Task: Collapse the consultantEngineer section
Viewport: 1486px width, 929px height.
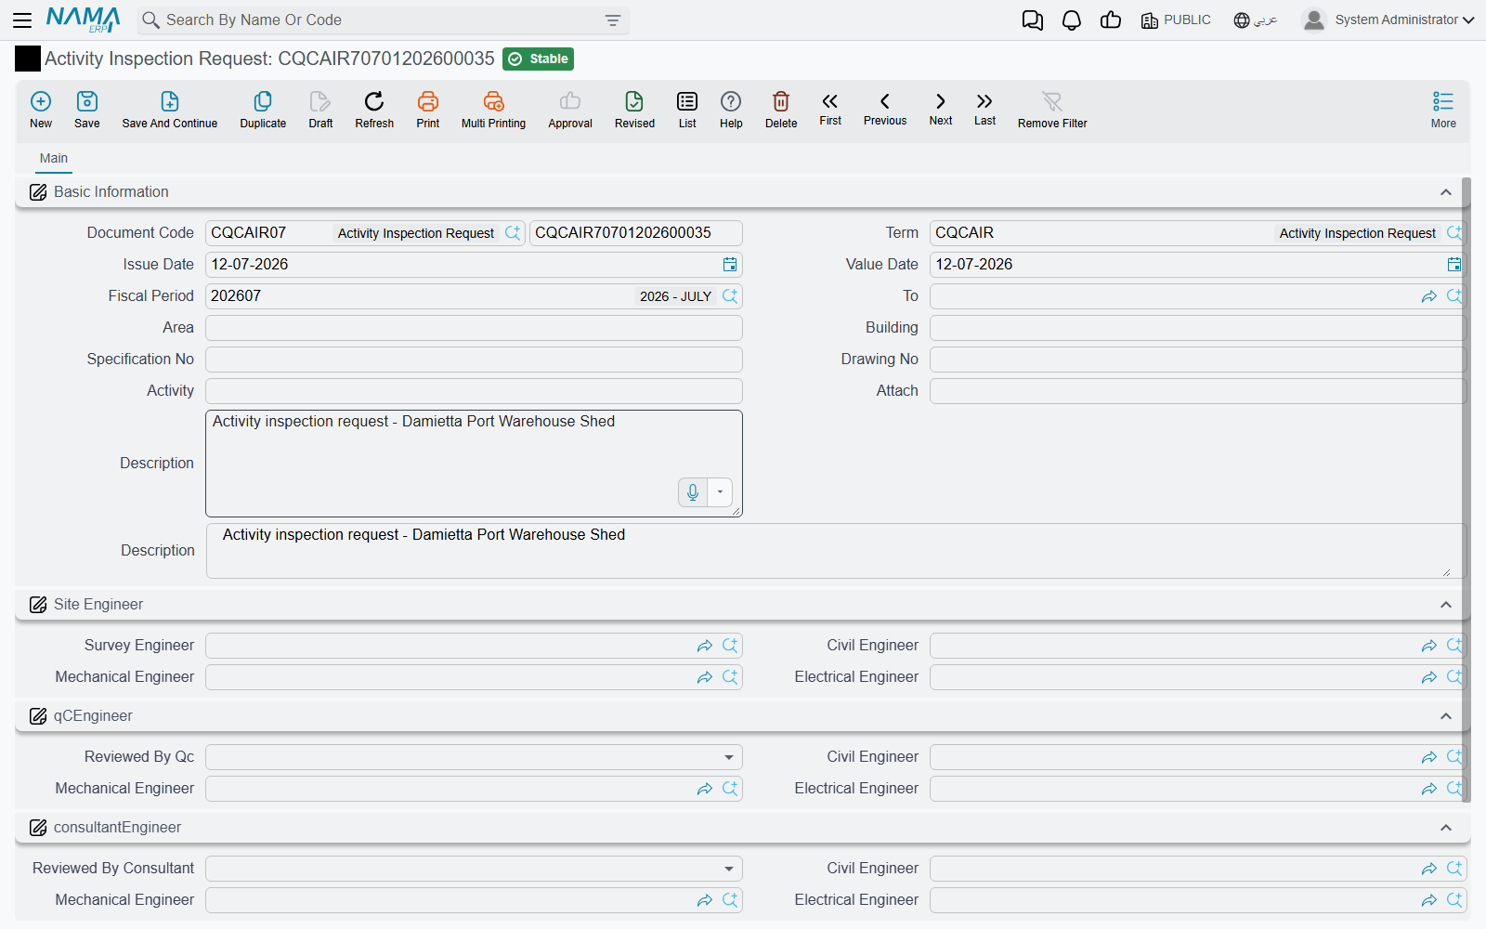Action: (x=1446, y=828)
